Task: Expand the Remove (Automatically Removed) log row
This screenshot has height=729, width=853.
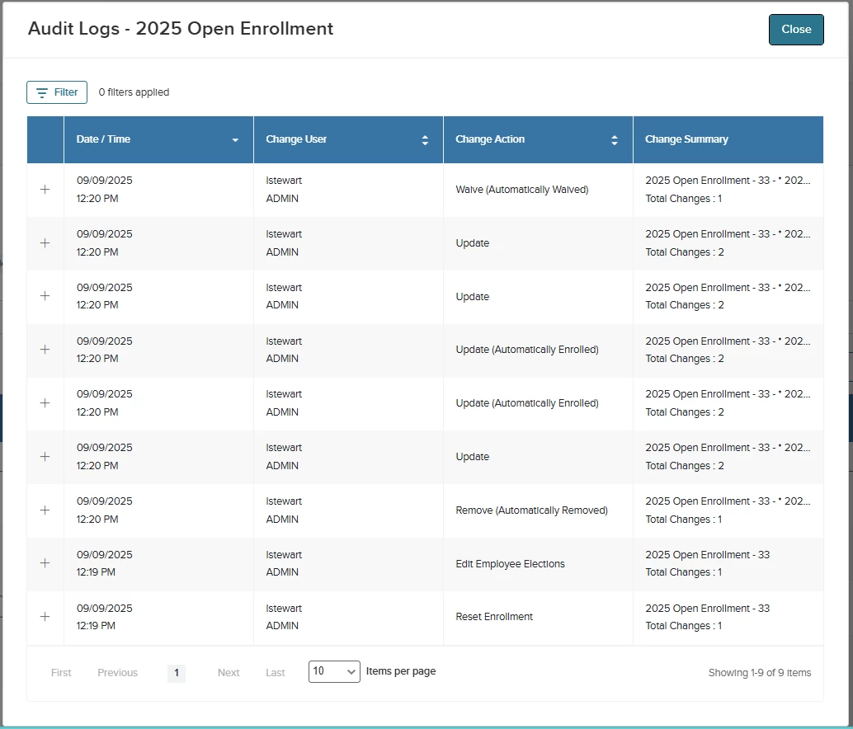Action: (x=45, y=510)
